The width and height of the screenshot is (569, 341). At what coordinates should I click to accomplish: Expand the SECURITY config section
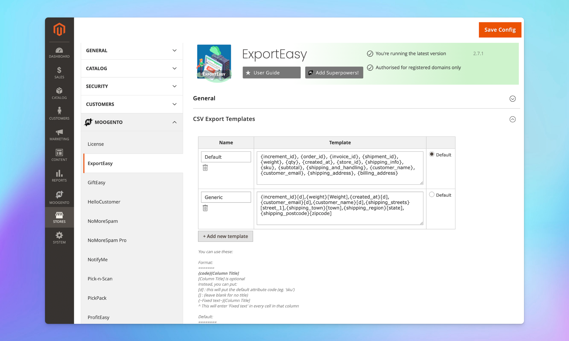(x=132, y=86)
